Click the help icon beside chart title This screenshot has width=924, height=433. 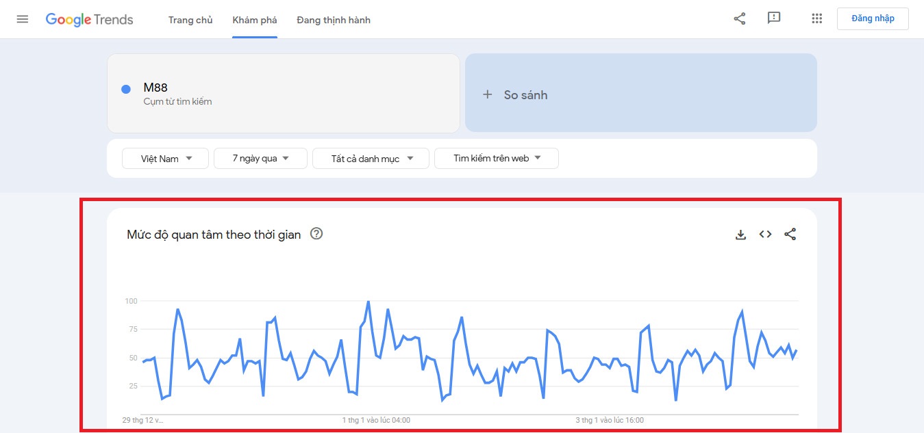click(x=316, y=234)
